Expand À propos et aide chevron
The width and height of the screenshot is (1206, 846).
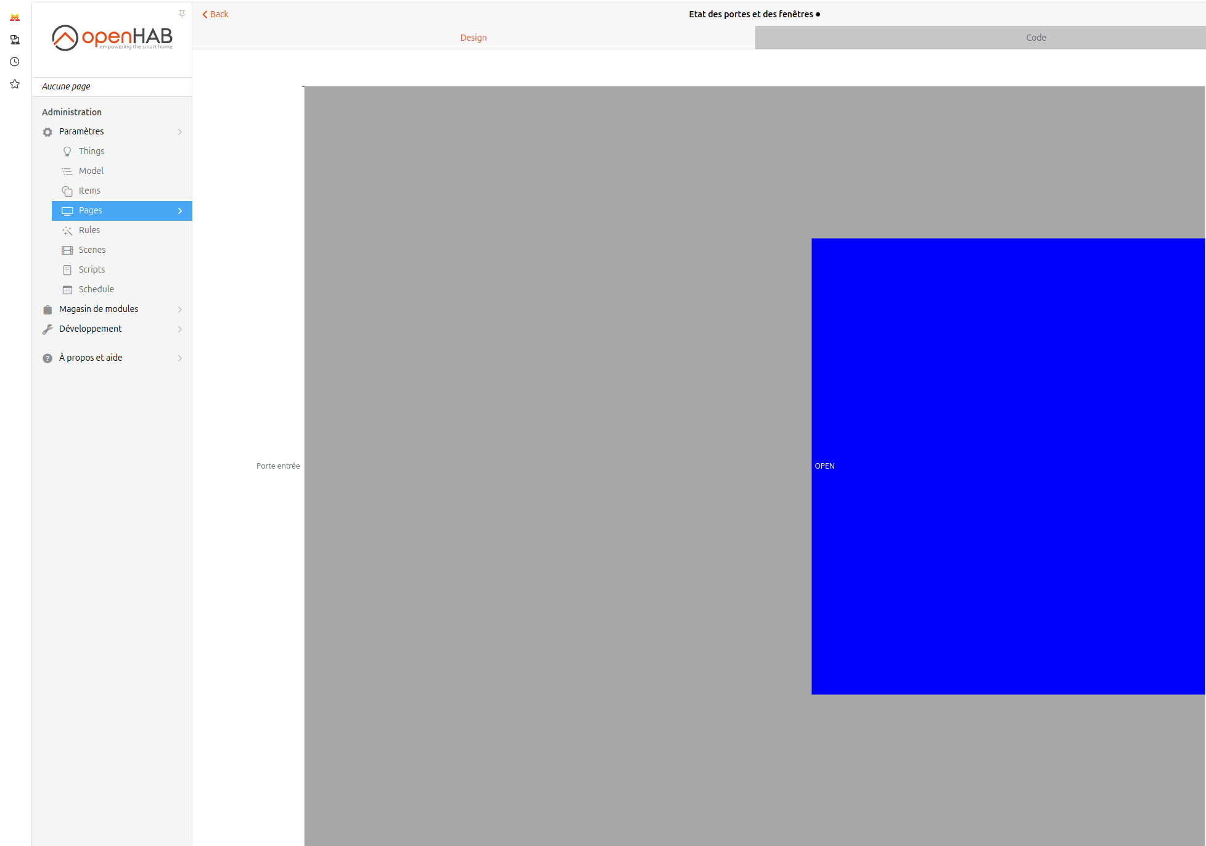[180, 358]
